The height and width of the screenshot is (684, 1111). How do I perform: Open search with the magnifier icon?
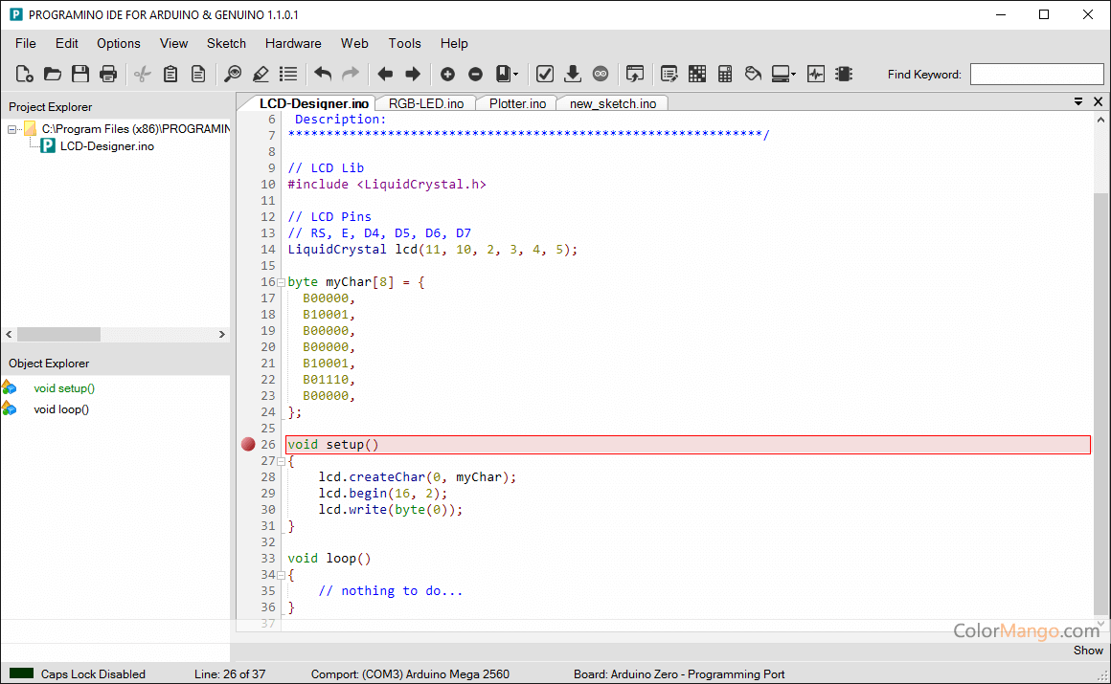[x=233, y=74]
